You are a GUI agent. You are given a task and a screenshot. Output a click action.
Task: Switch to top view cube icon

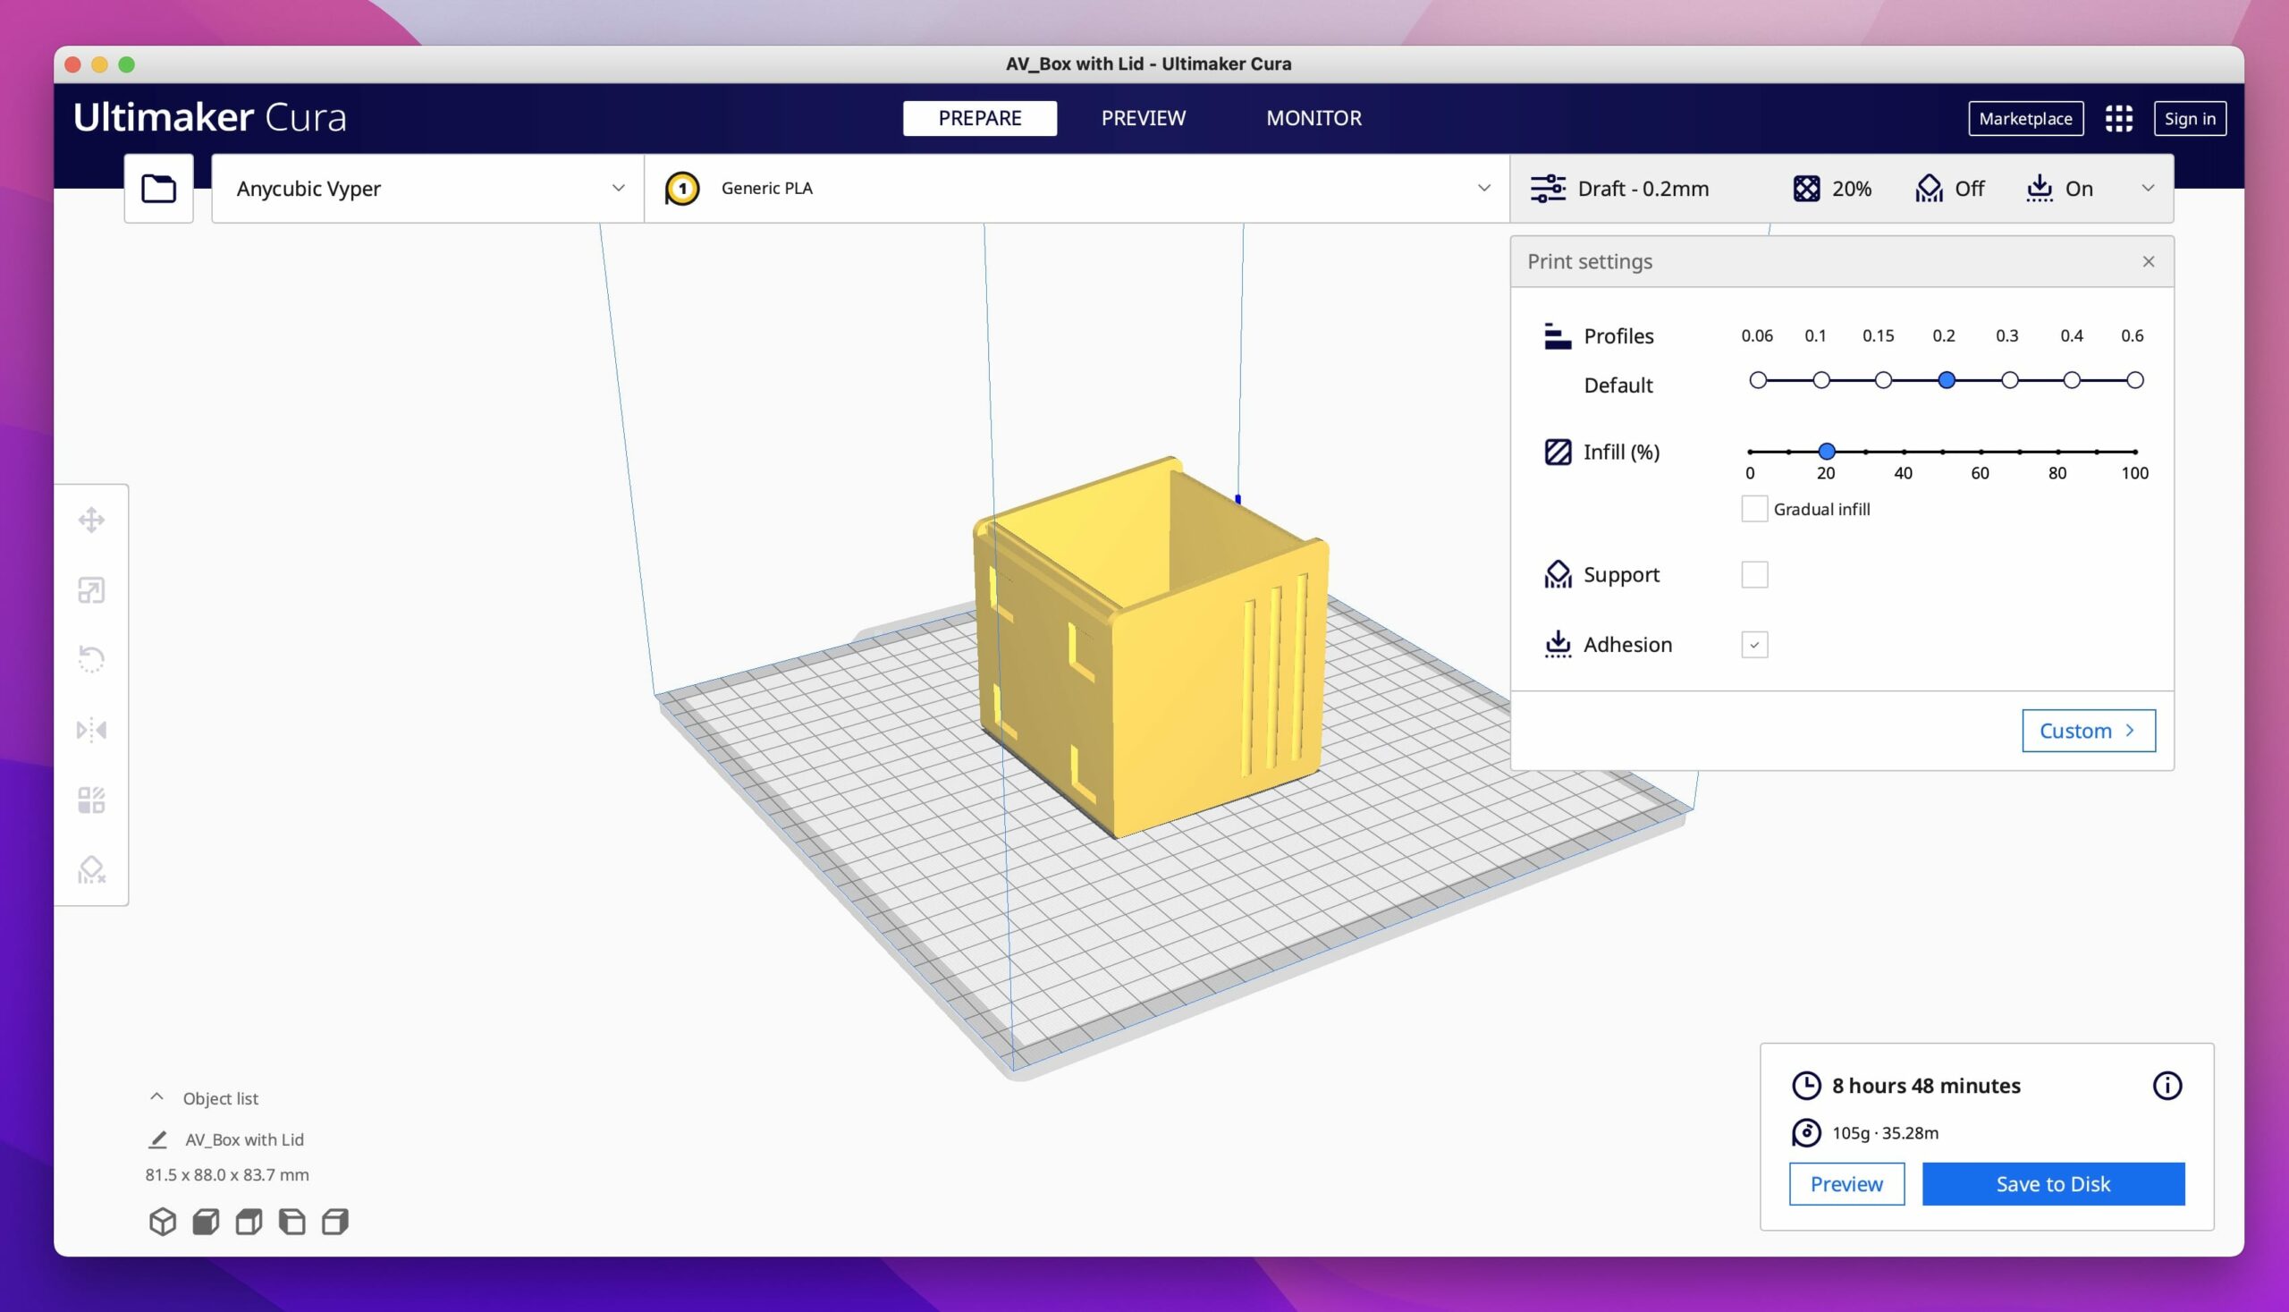pos(249,1222)
